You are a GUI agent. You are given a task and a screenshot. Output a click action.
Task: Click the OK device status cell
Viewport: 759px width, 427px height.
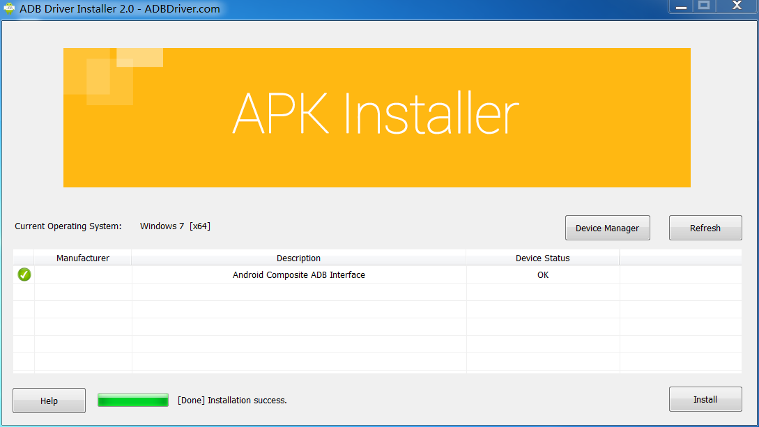point(542,275)
